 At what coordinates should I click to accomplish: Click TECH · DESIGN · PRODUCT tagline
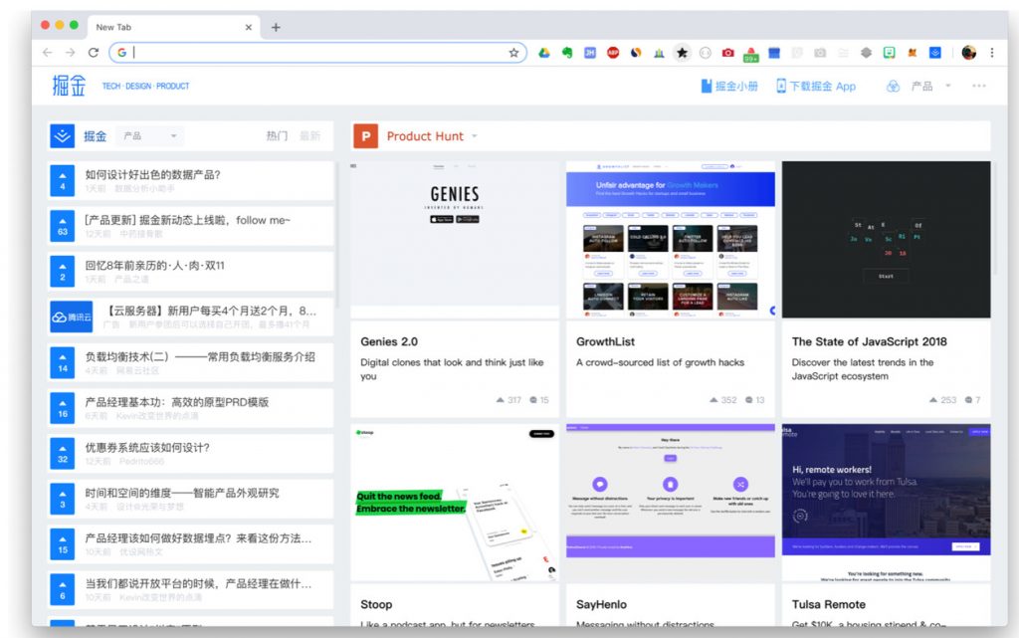tap(145, 86)
